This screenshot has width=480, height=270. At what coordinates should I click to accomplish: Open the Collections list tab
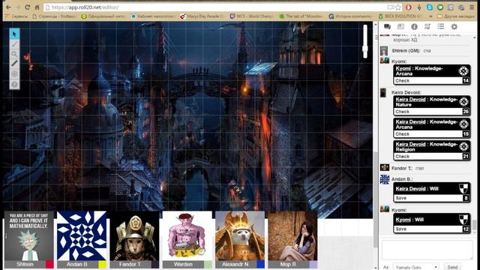(x=441, y=27)
